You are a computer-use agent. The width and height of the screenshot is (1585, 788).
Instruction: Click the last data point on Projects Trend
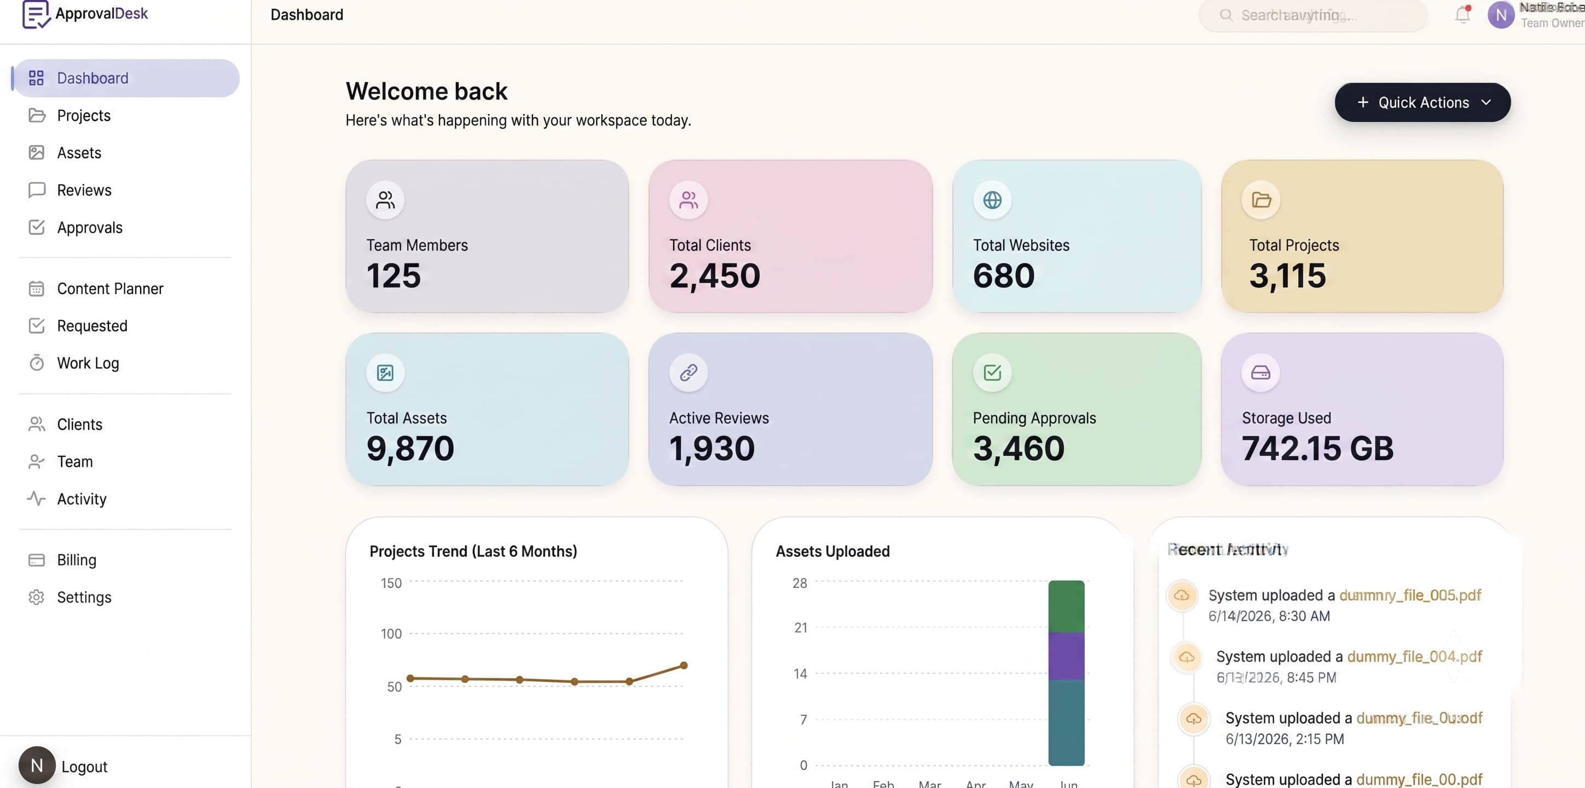click(684, 665)
